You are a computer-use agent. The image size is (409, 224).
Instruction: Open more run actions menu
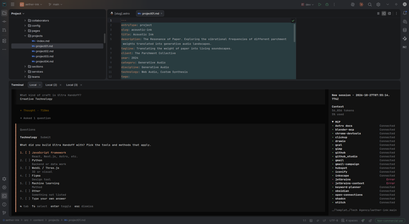[334, 4]
